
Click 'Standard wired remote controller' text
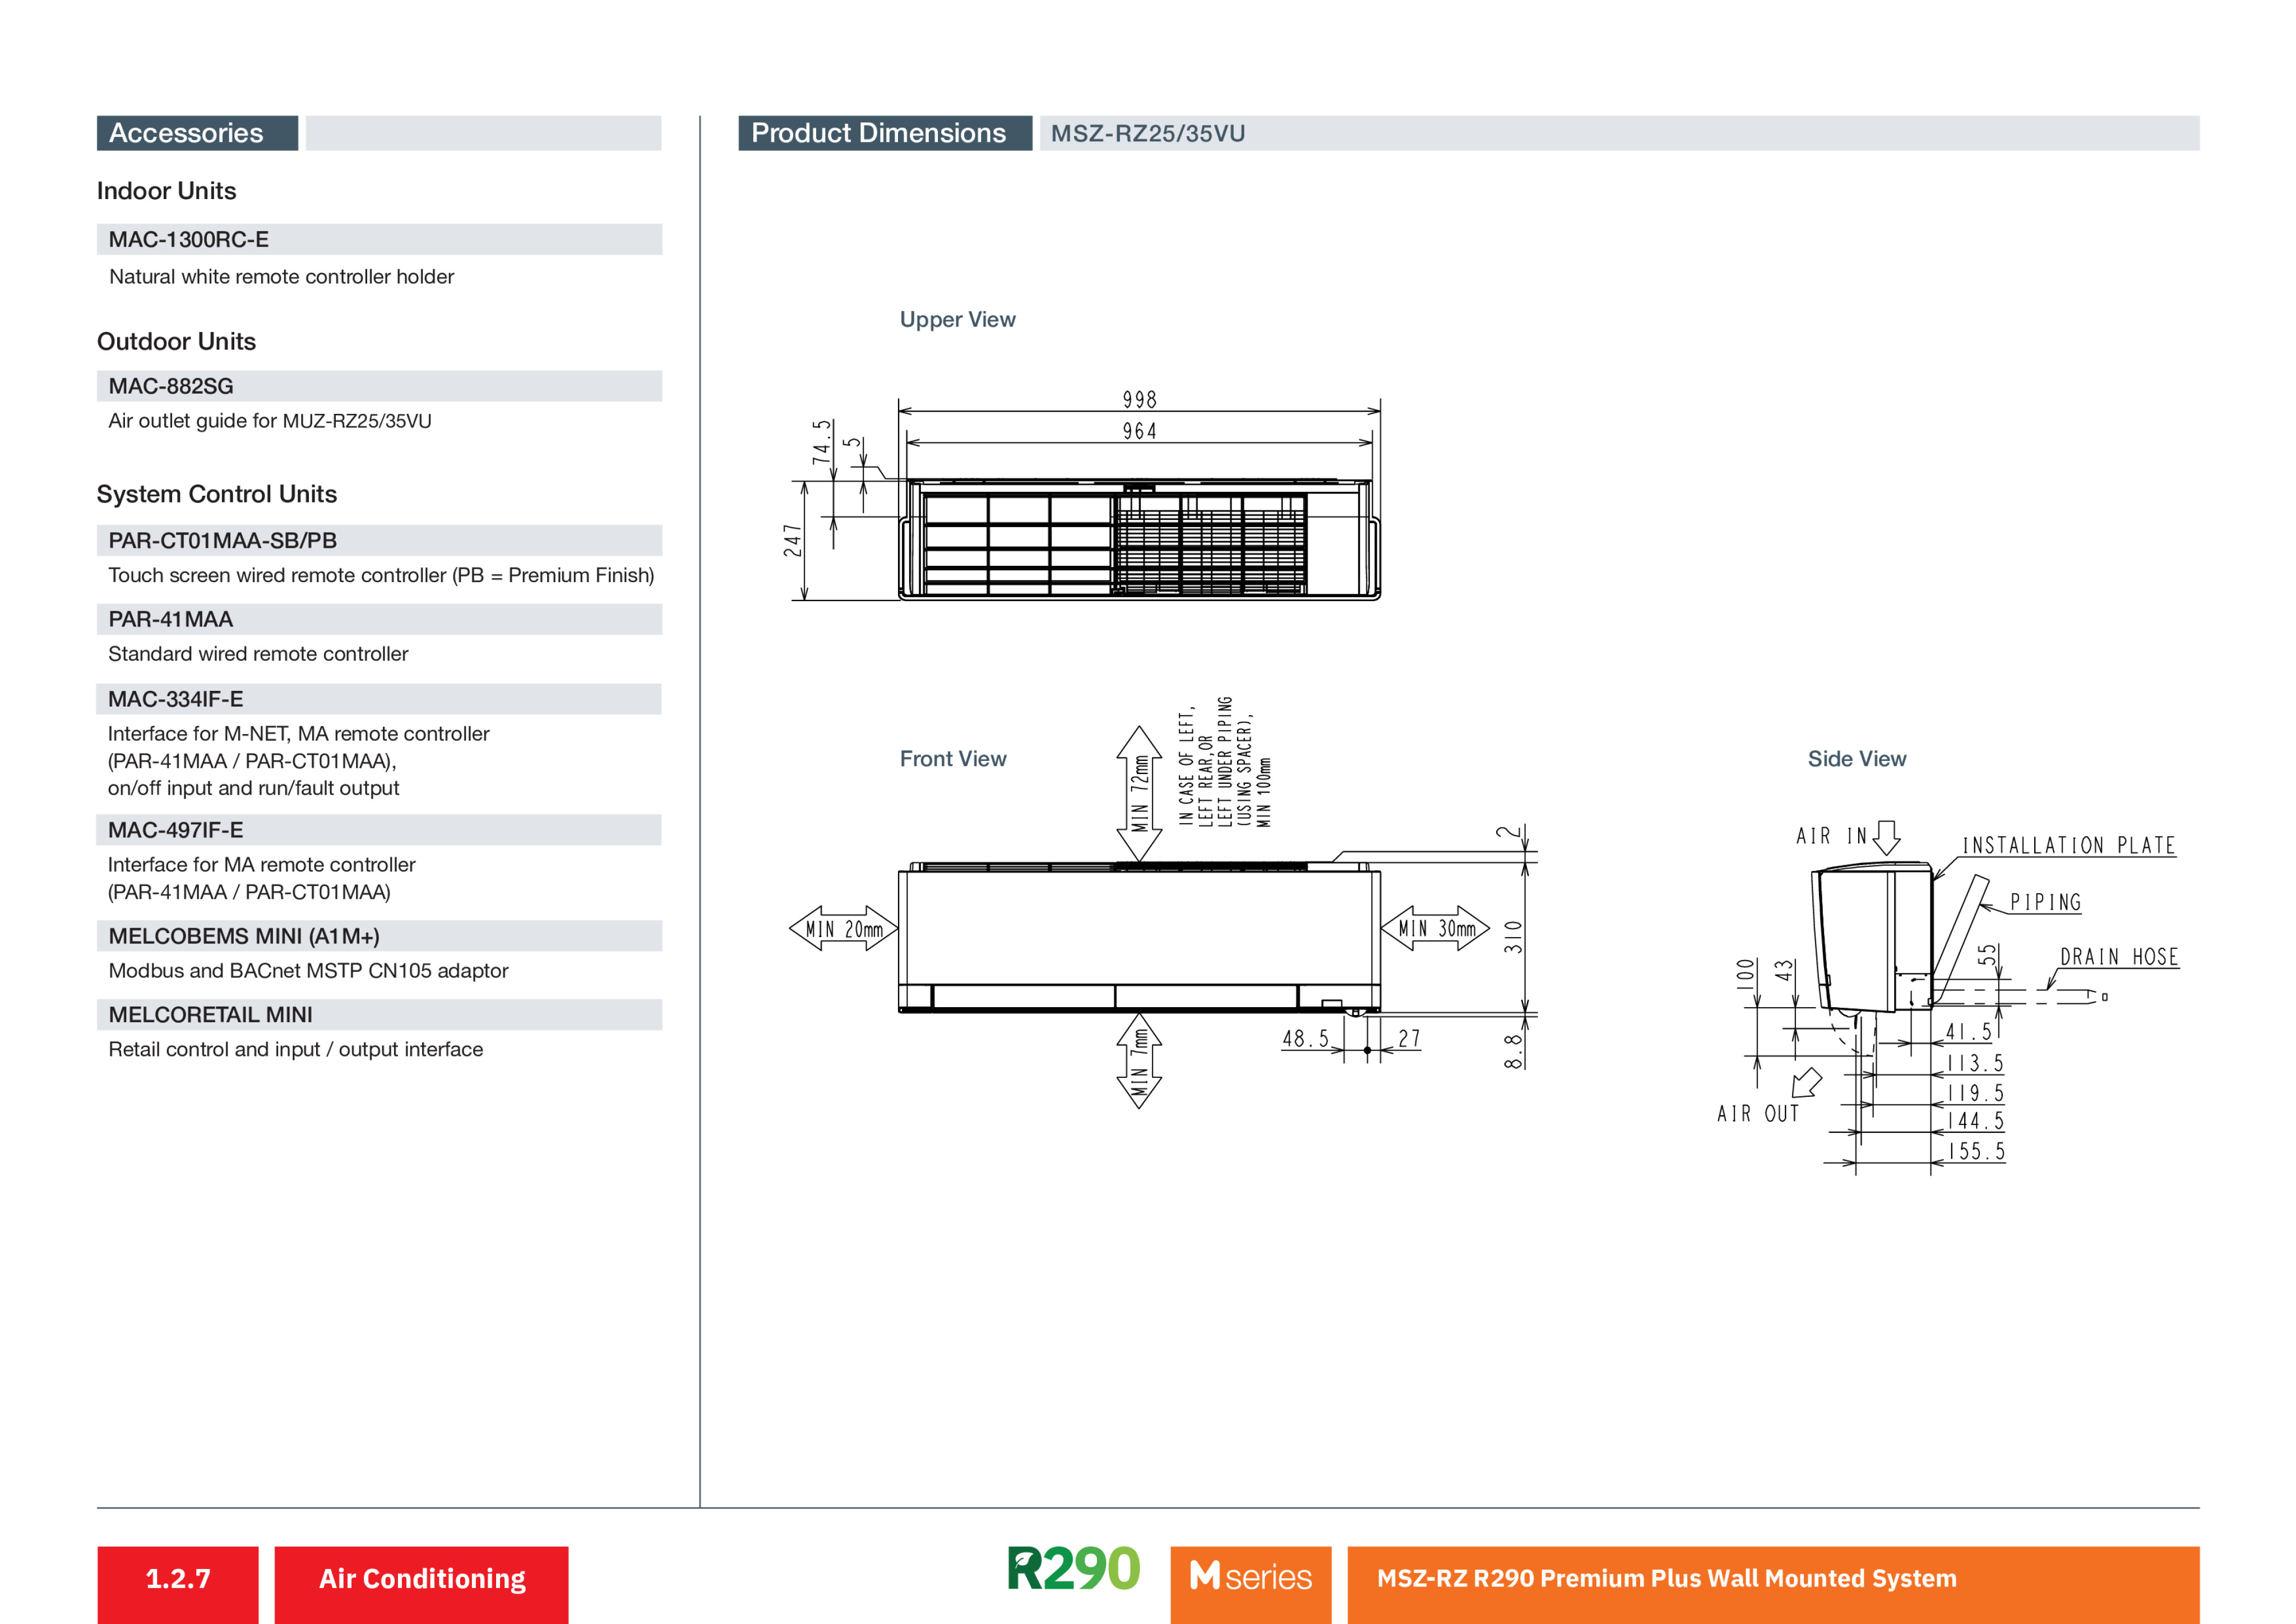[258, 653]
